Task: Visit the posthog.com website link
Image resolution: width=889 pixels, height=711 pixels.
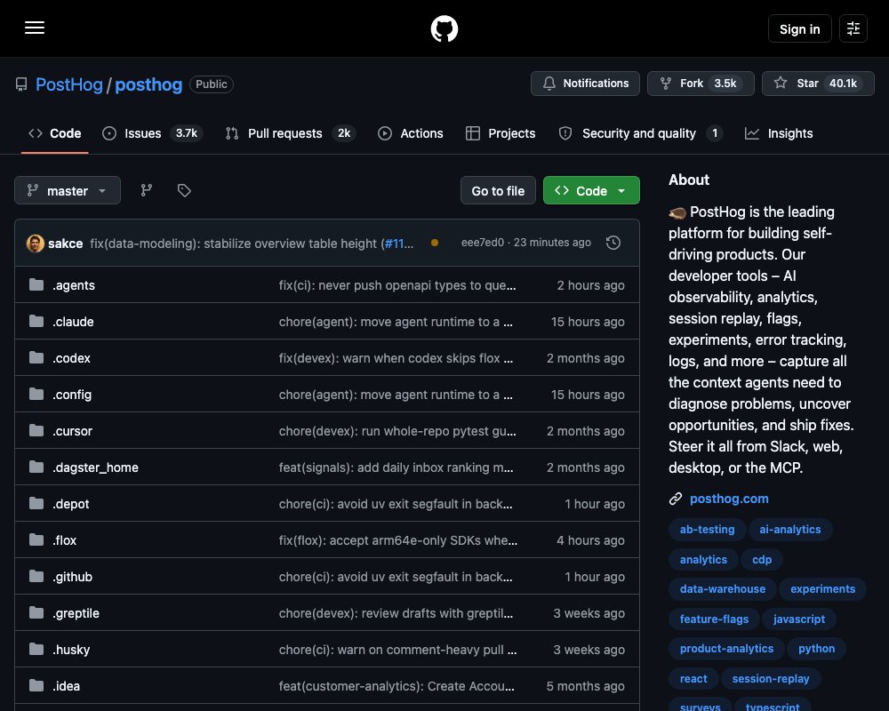Action: [x=729, y=499]
